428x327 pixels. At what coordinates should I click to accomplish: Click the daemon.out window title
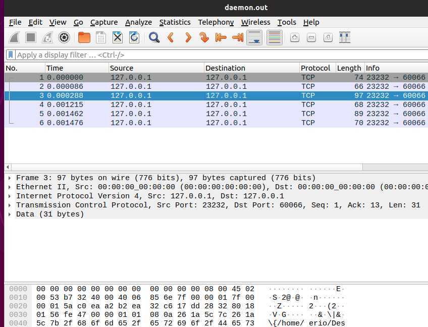[x=246, y=8]
